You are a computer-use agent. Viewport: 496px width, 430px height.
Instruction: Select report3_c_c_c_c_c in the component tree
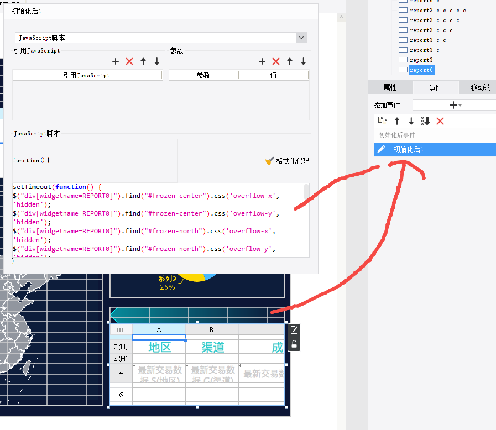tap(437, 11)
